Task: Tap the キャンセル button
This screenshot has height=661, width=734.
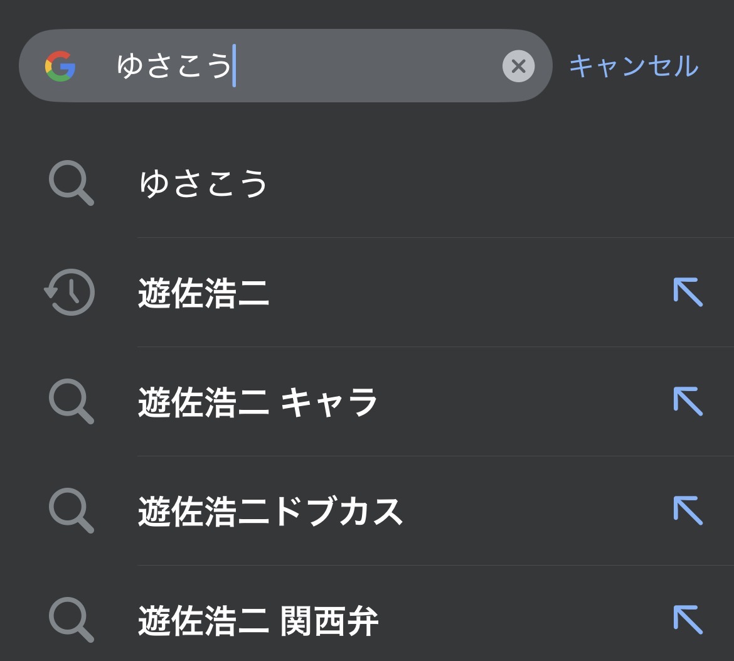Action: click(634, 66)
